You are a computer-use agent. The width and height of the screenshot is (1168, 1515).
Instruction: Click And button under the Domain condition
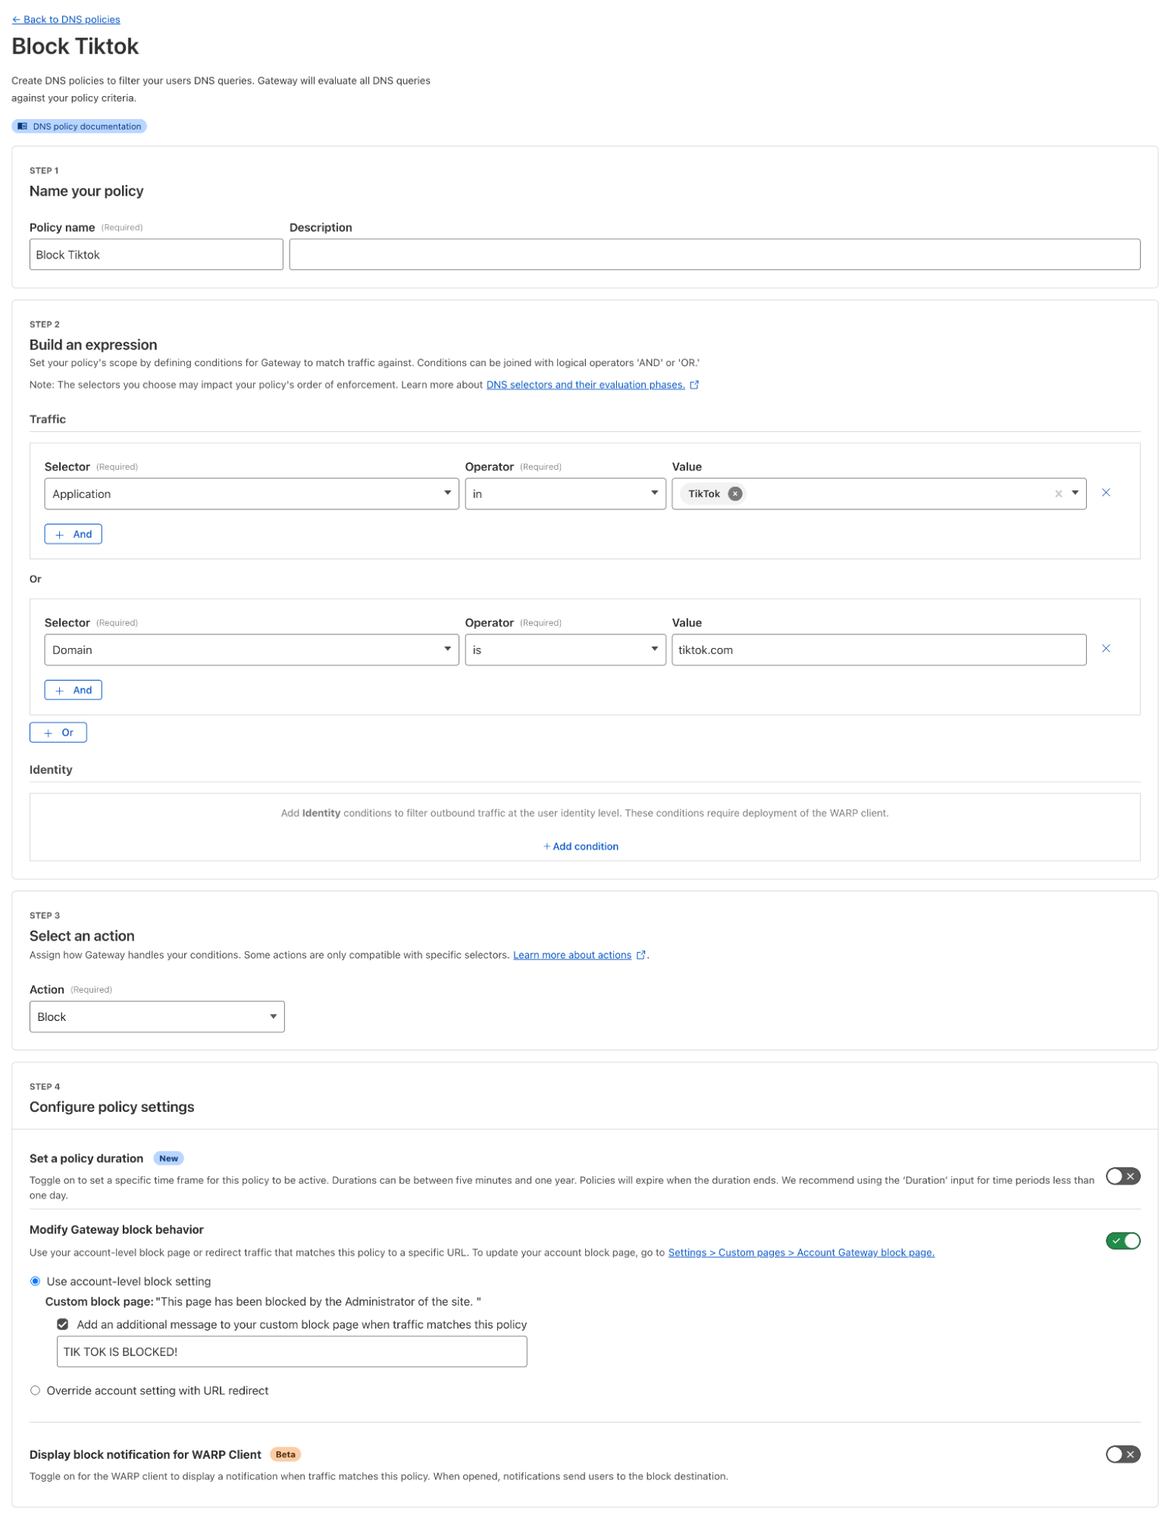click(74, 690)
